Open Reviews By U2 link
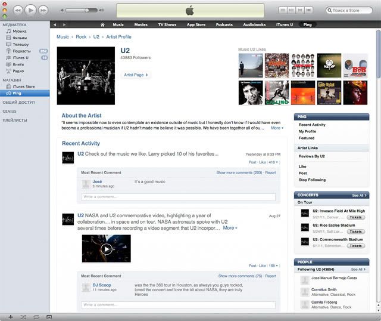Viewport: 381px width, 321px height. click(312, 156)
